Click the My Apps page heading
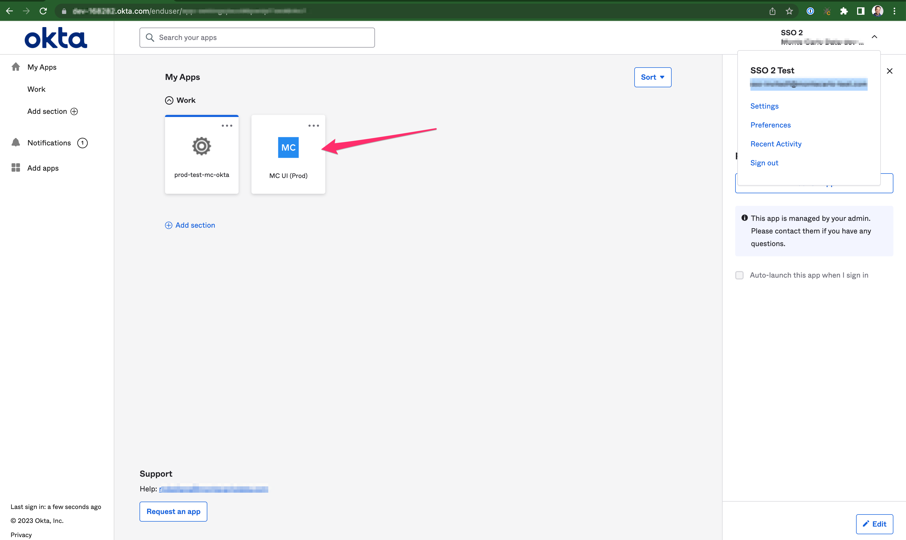 [x=183, y=77]
